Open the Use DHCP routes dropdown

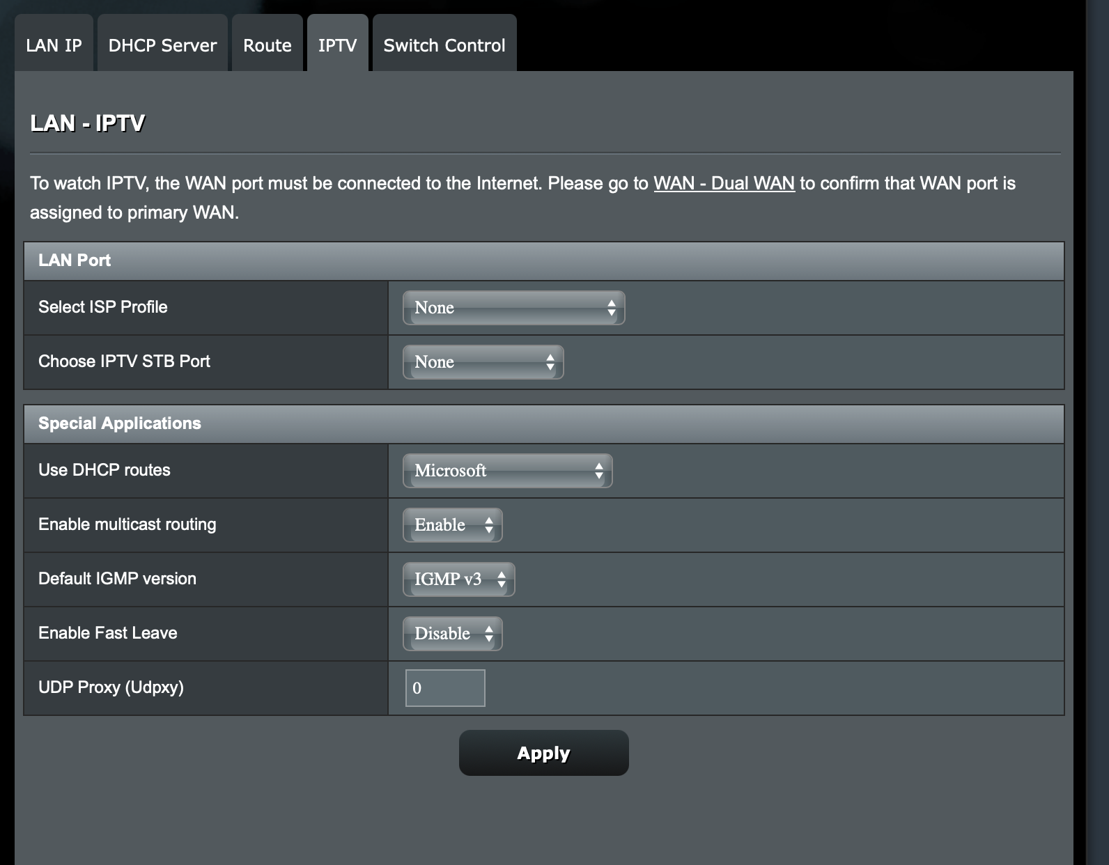pos(508,471)
